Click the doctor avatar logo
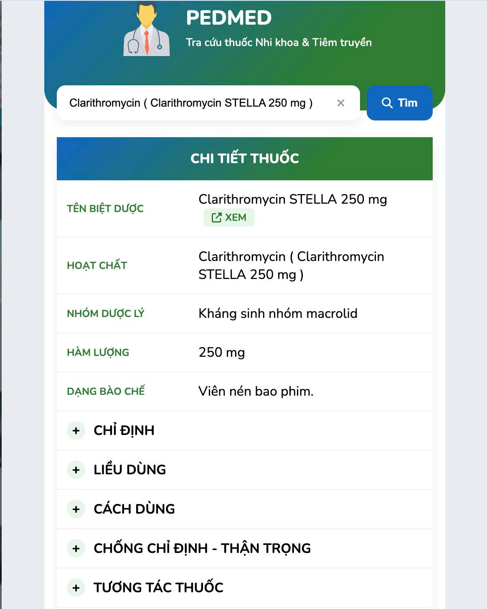 [x=147, y=28]
